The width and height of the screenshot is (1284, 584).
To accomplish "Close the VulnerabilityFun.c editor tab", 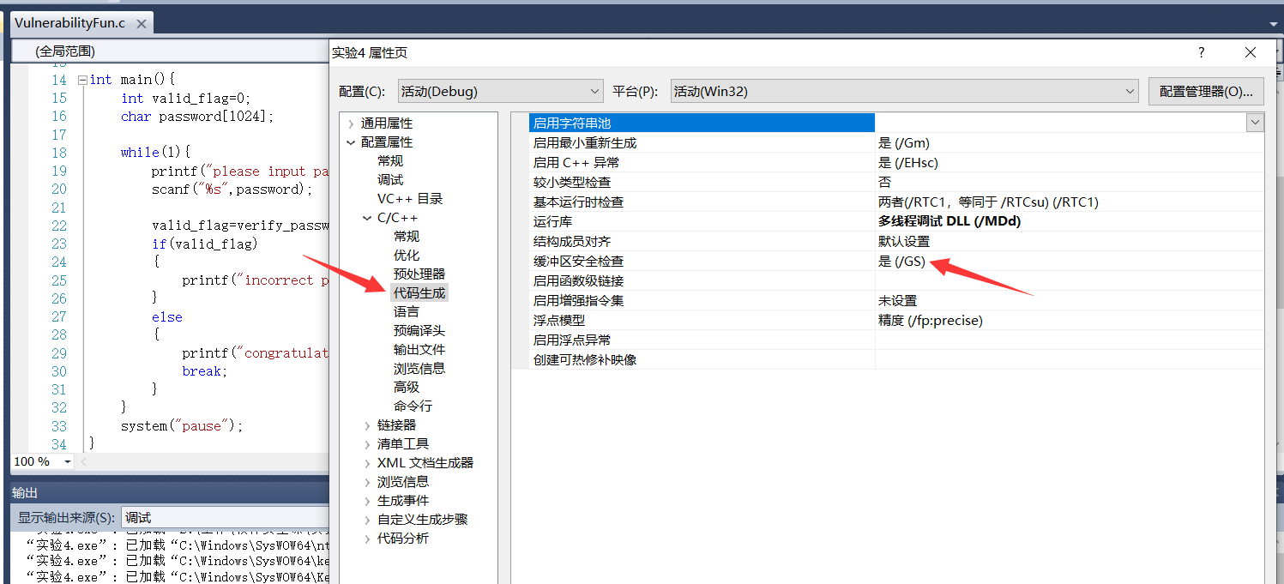I will tap(142, 24).
